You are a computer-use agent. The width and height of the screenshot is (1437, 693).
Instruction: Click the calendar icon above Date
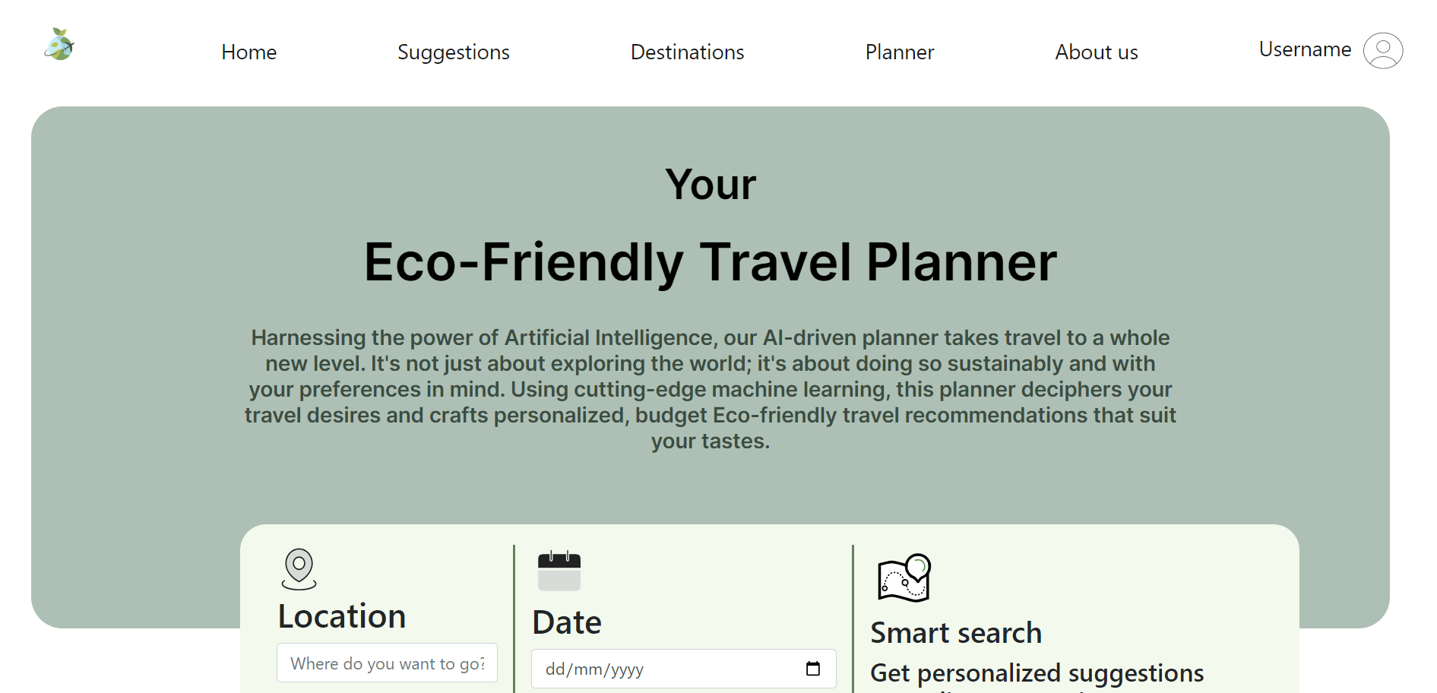559,571
